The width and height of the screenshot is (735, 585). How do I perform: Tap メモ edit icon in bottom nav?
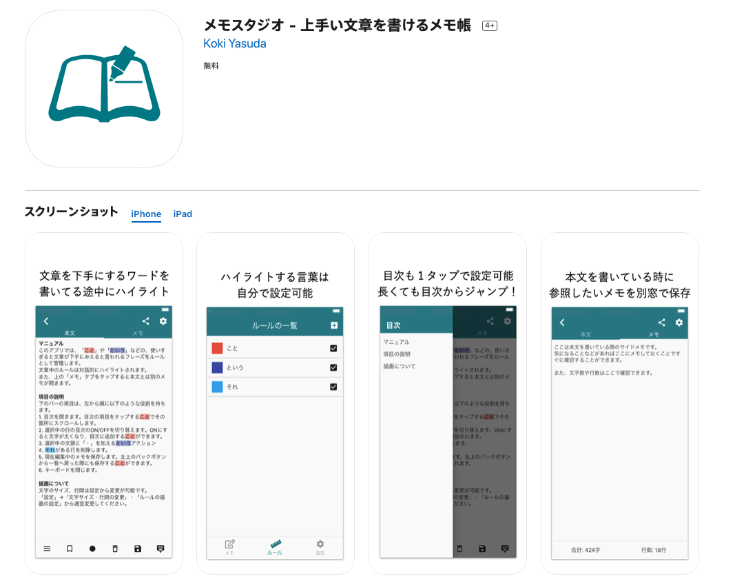click(229, 547)
